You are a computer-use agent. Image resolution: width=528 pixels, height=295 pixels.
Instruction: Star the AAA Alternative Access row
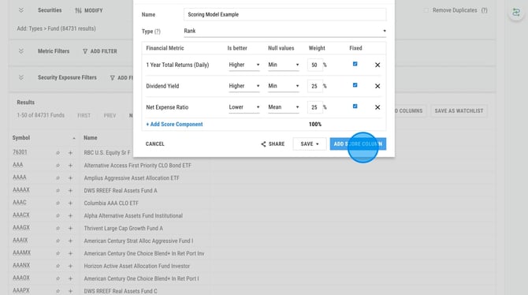point(58,166)
